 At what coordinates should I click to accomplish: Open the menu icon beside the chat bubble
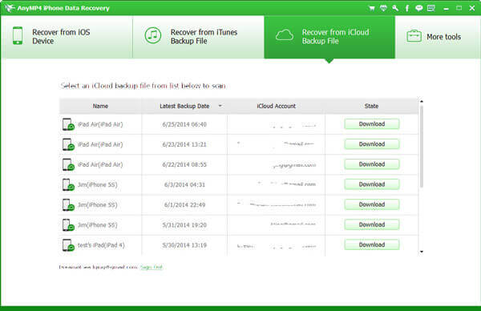(x=431, y=8)
